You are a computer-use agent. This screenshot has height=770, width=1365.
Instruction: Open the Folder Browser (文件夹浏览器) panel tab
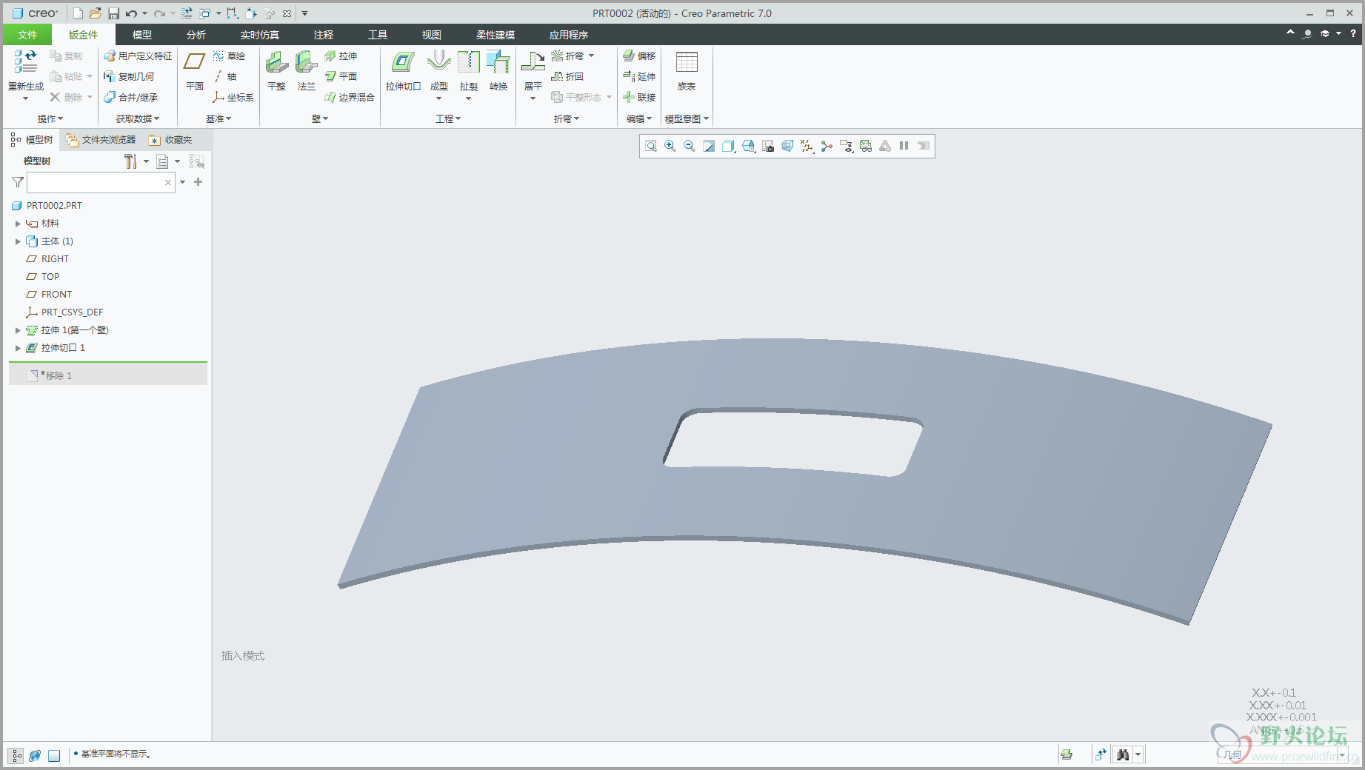pos(101,140)
